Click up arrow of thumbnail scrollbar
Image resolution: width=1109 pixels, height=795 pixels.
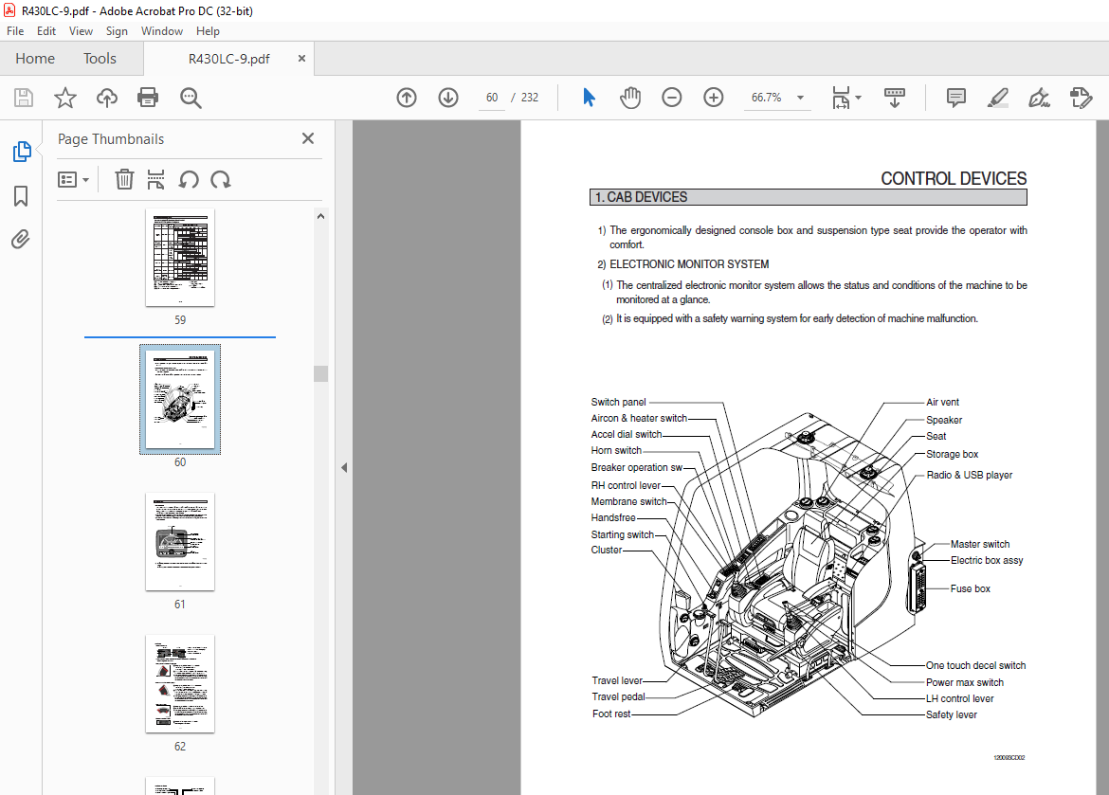(320, 216)
